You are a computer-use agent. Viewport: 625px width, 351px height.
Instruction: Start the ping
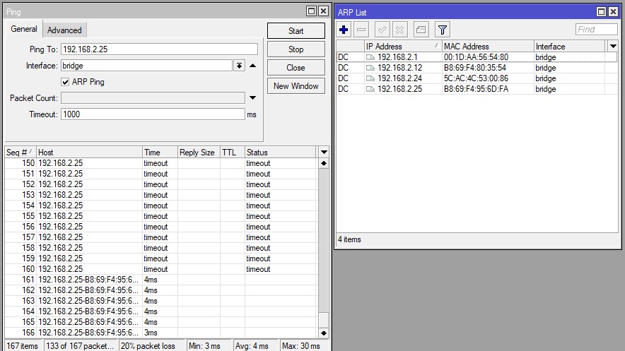point(296,31)
